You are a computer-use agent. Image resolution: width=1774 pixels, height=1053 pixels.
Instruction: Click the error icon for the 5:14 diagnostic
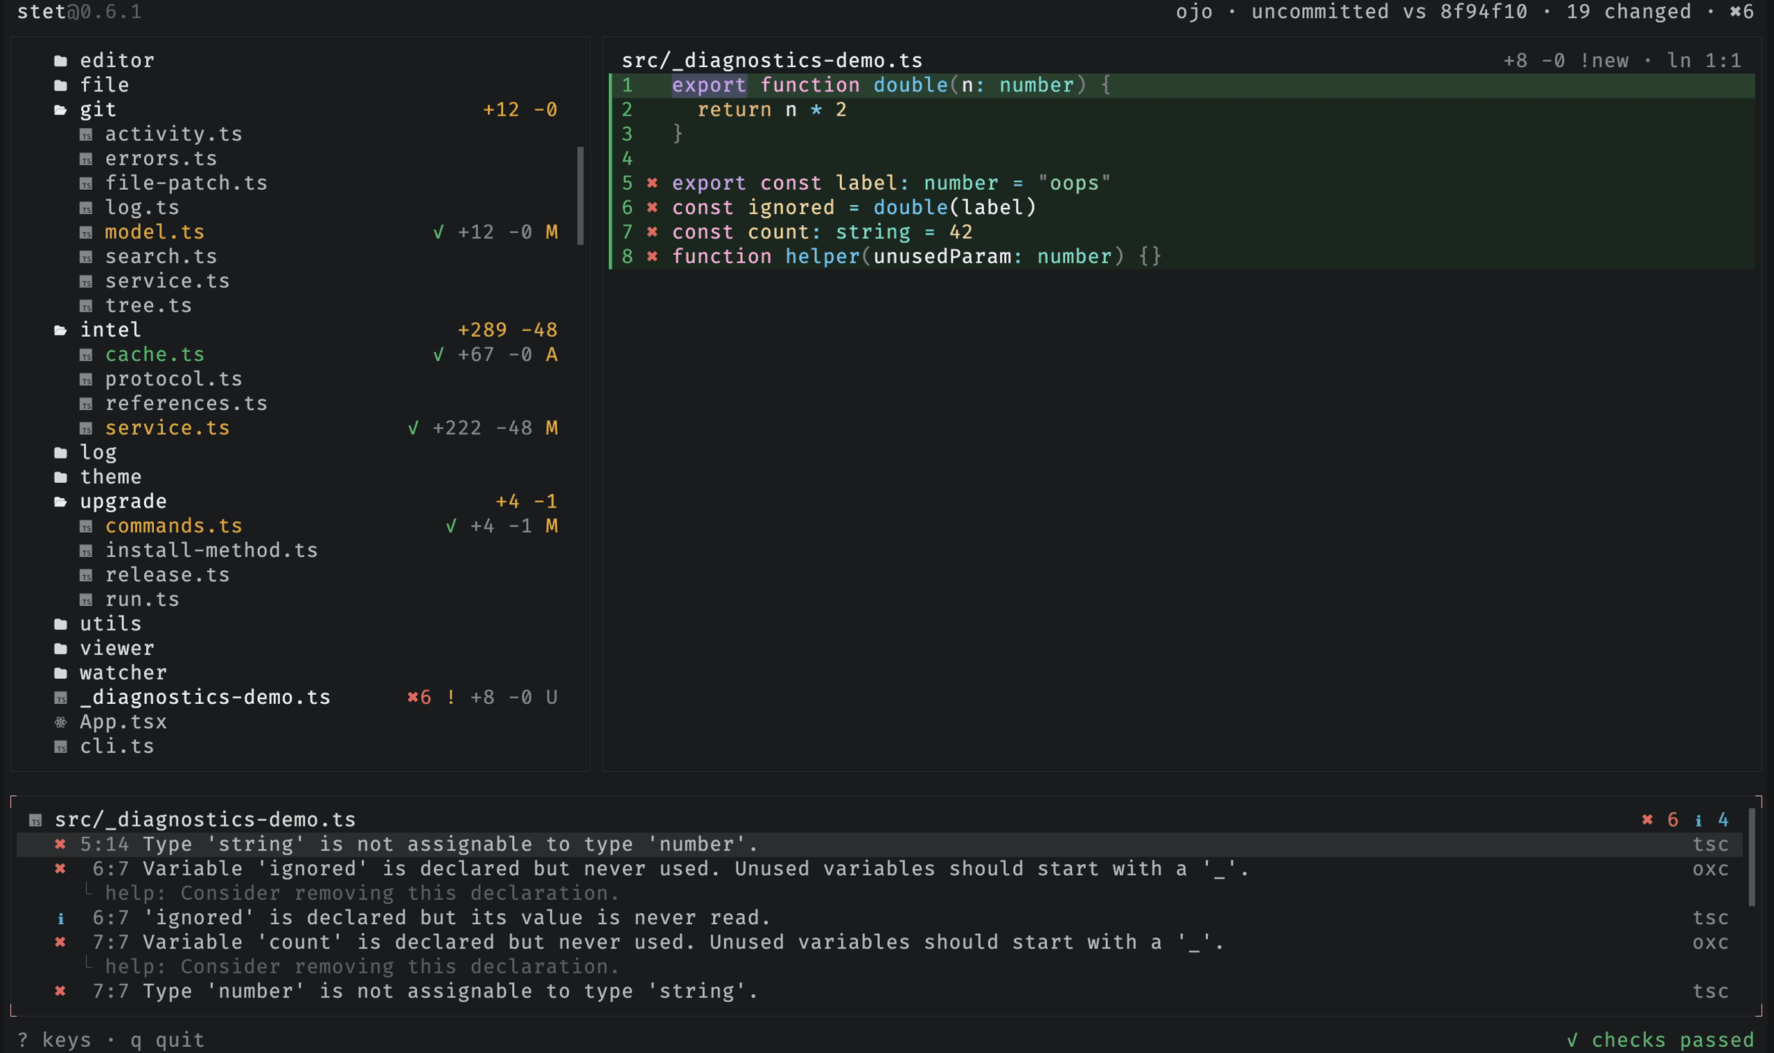pyautogui.click(x=60, y=844)
